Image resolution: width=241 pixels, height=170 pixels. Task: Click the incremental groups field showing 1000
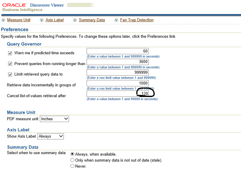(x=118, y=83)
